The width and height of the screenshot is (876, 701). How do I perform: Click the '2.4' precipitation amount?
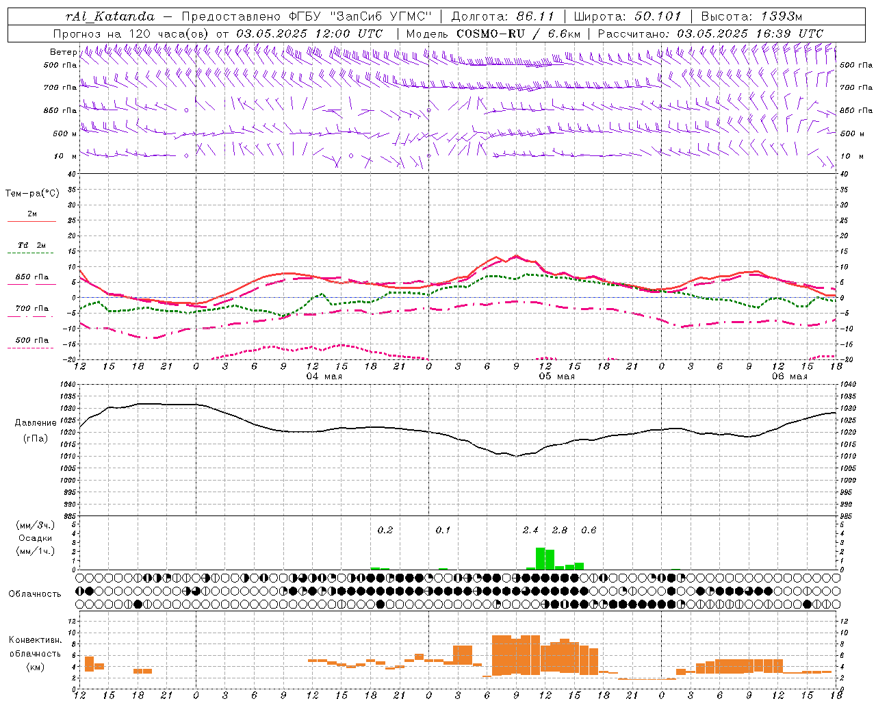[x=530, y=530]
